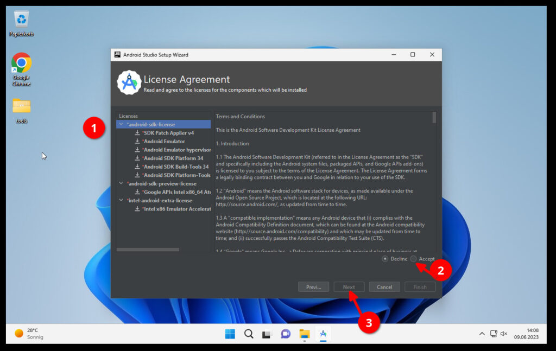The height and width of the screenshot is (351, 556).
Task: Select Android Emulator hypervisor item
Action: (x=176, y=150)
